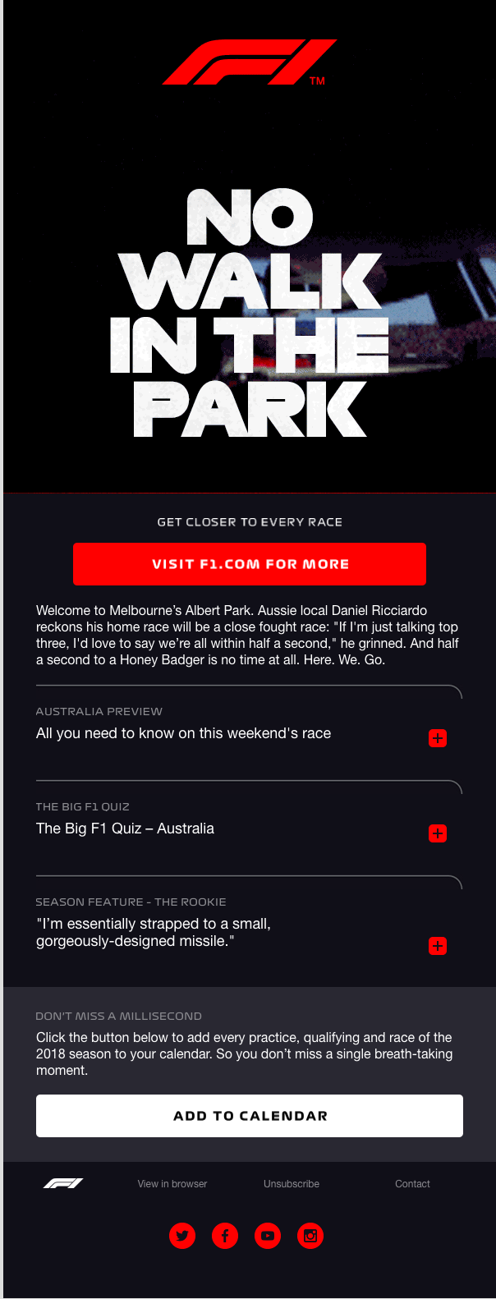The width and height of the screenshot is (496, 1299).
Task: Open 'The Big F1 Quiz – Australia' headline
Action: [125, 829]
